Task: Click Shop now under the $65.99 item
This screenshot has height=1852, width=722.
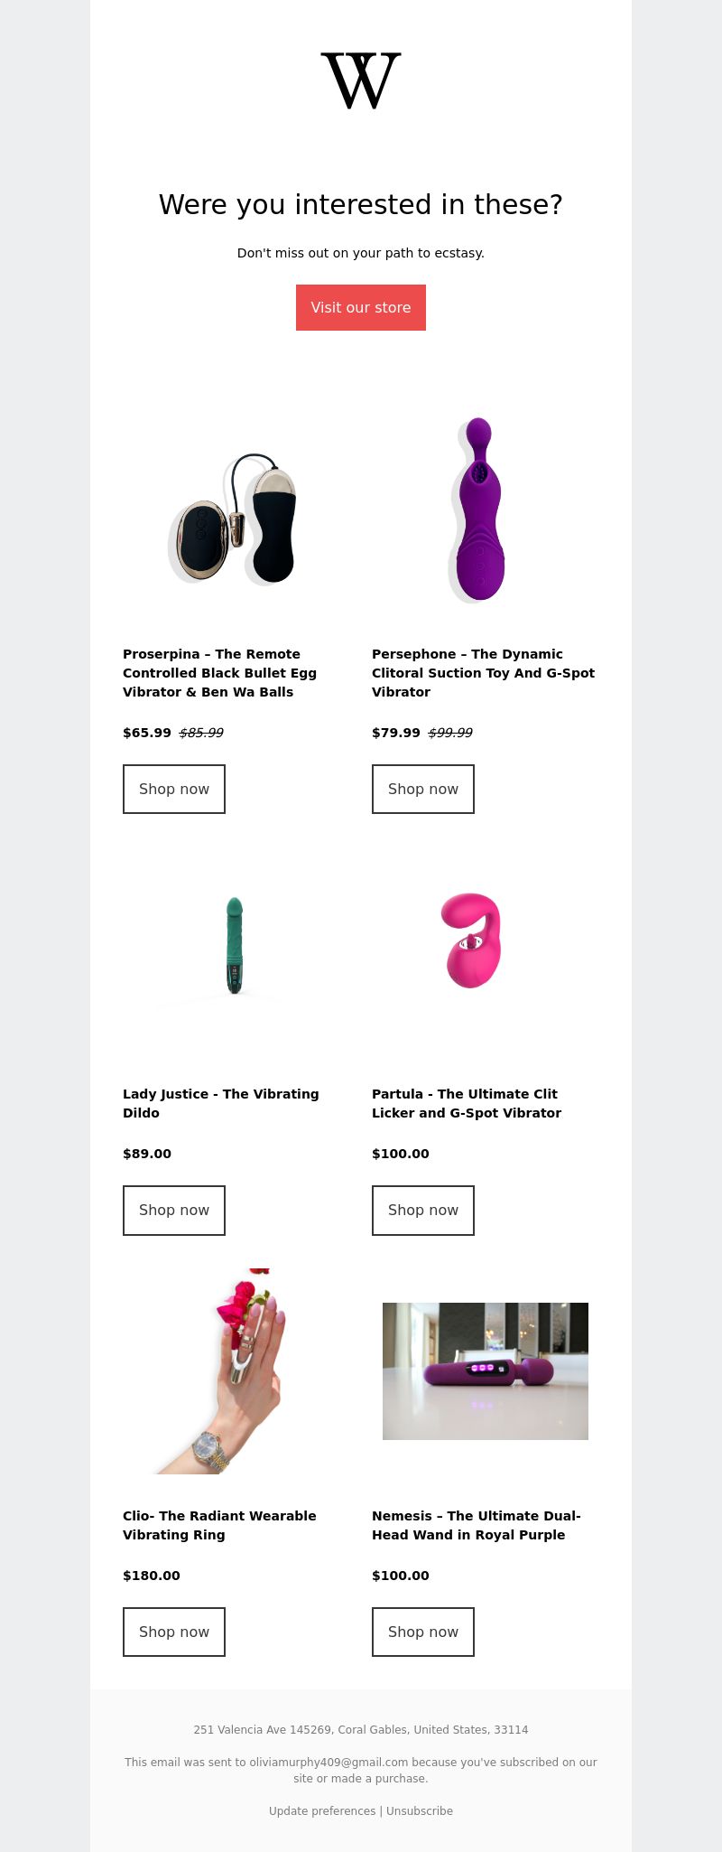Action: (174, 789)
